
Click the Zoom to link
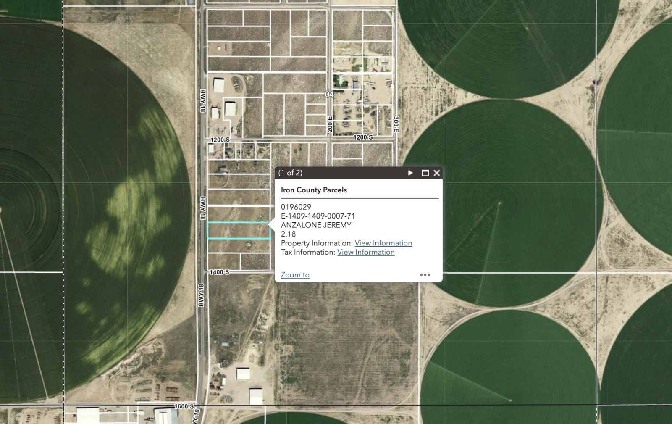(295, 275)
